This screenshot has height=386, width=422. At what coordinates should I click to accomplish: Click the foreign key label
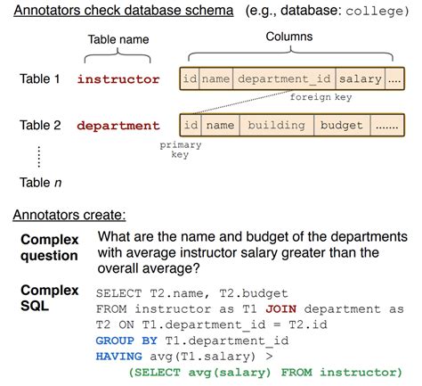coord(321,97)
